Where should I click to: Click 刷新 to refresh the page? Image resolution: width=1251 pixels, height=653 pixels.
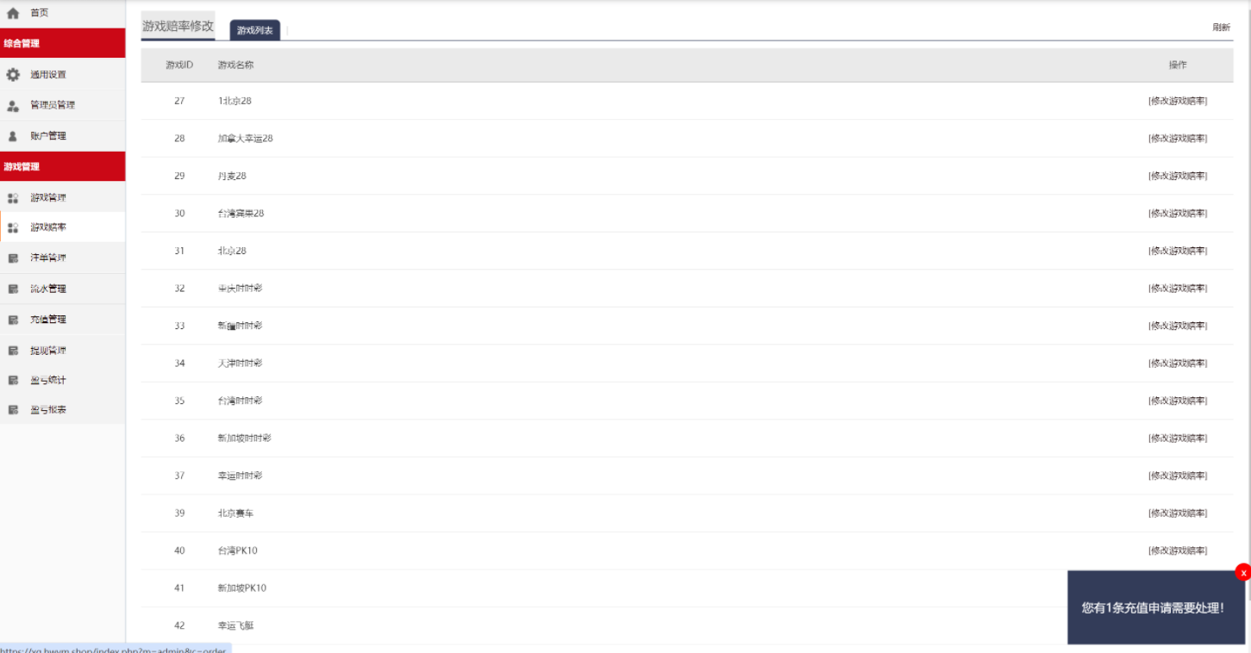[x=1222, y=28]
